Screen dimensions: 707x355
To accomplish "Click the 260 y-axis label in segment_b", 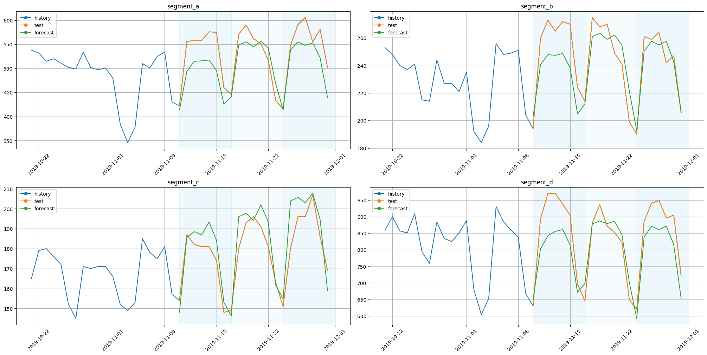I will [362, 38].
